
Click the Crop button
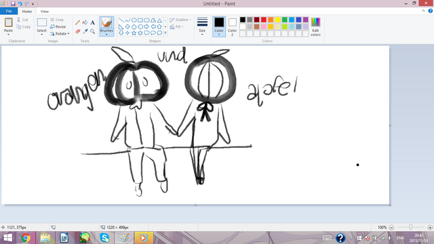(57, 20)
